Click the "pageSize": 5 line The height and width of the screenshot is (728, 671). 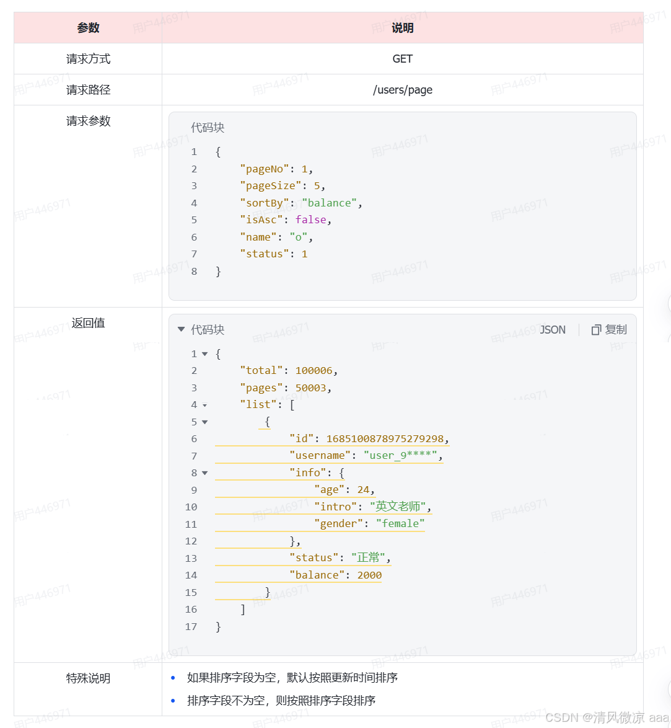[x=283, y=185]
